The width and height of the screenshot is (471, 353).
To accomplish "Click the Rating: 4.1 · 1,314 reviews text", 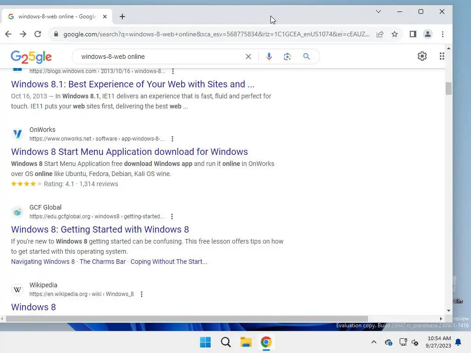I will [81, 184].
